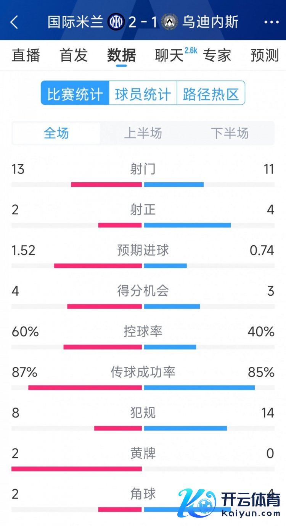The image size is (286, 526).
Task: Switch to 路径热区 heatmap view
Action: pyautogui.click(x=211, y=93)
